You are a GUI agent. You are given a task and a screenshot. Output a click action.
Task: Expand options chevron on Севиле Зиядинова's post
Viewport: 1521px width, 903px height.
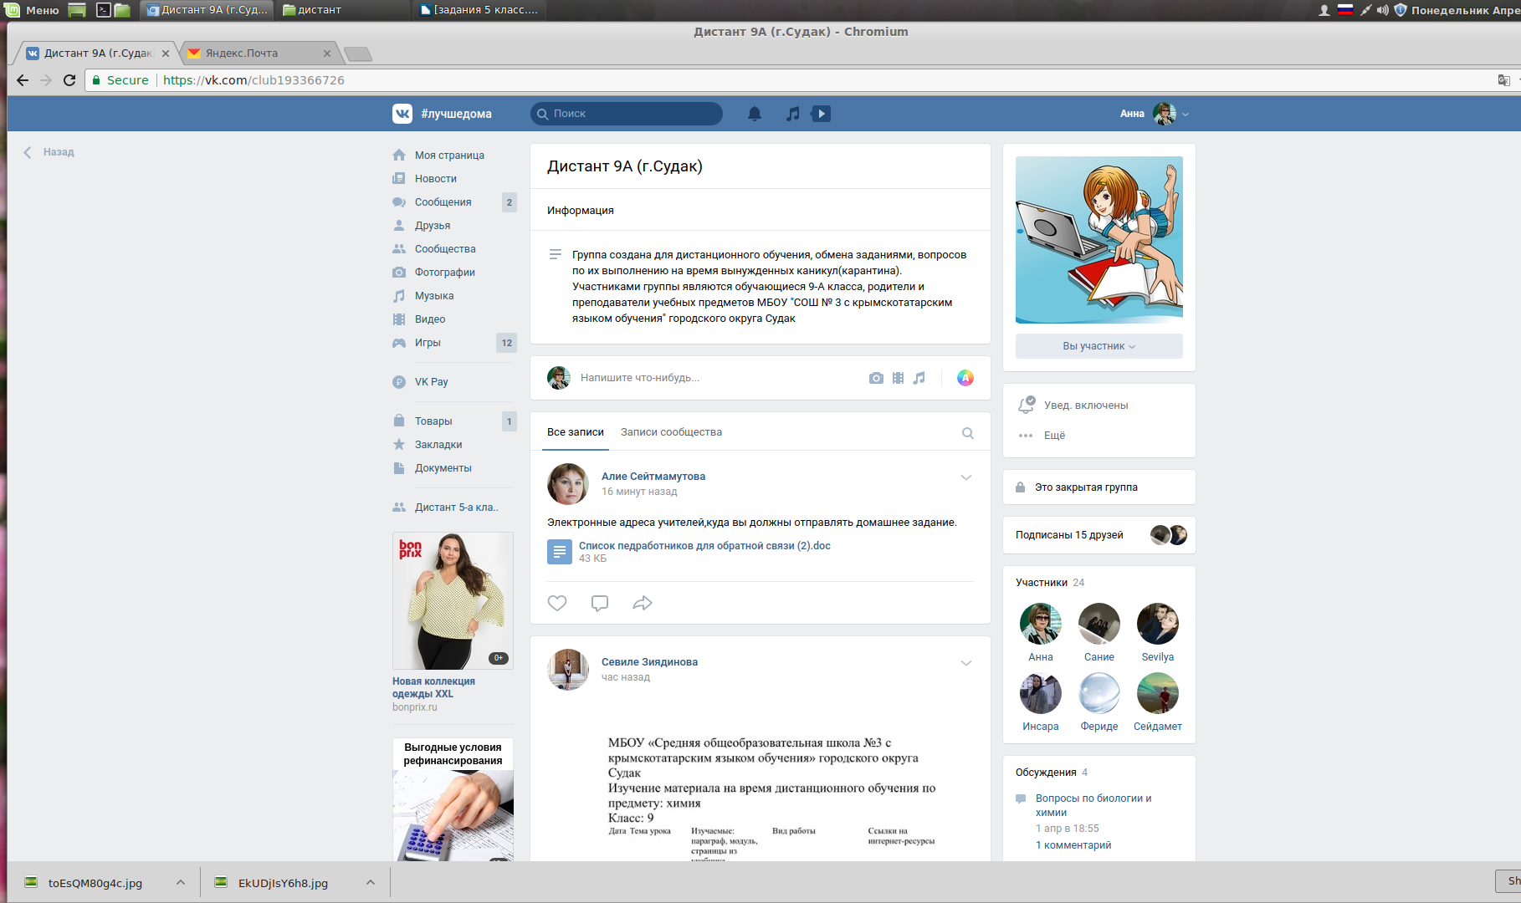tap(965, 663)
